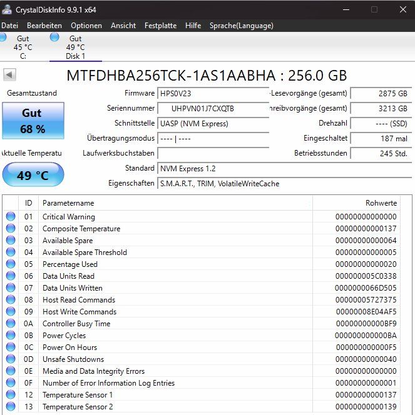Select the Power On Hours parameter name
Screen dimensions: 415x415
click(x=69, y=347)
